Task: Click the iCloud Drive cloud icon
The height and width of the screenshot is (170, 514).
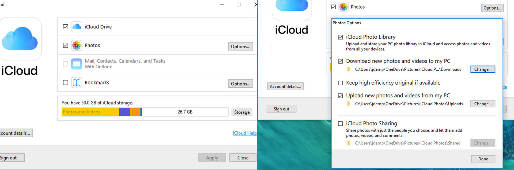Action: pos(77,27)
